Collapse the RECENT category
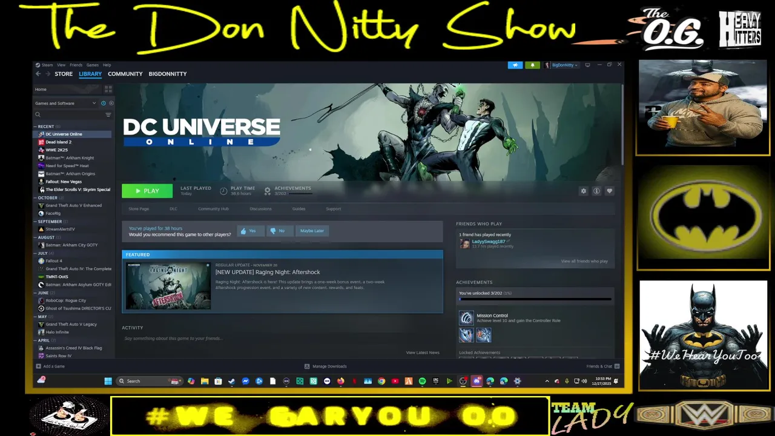Image resolution: width=775 pixels, height=436 pixels. point(36,127)
